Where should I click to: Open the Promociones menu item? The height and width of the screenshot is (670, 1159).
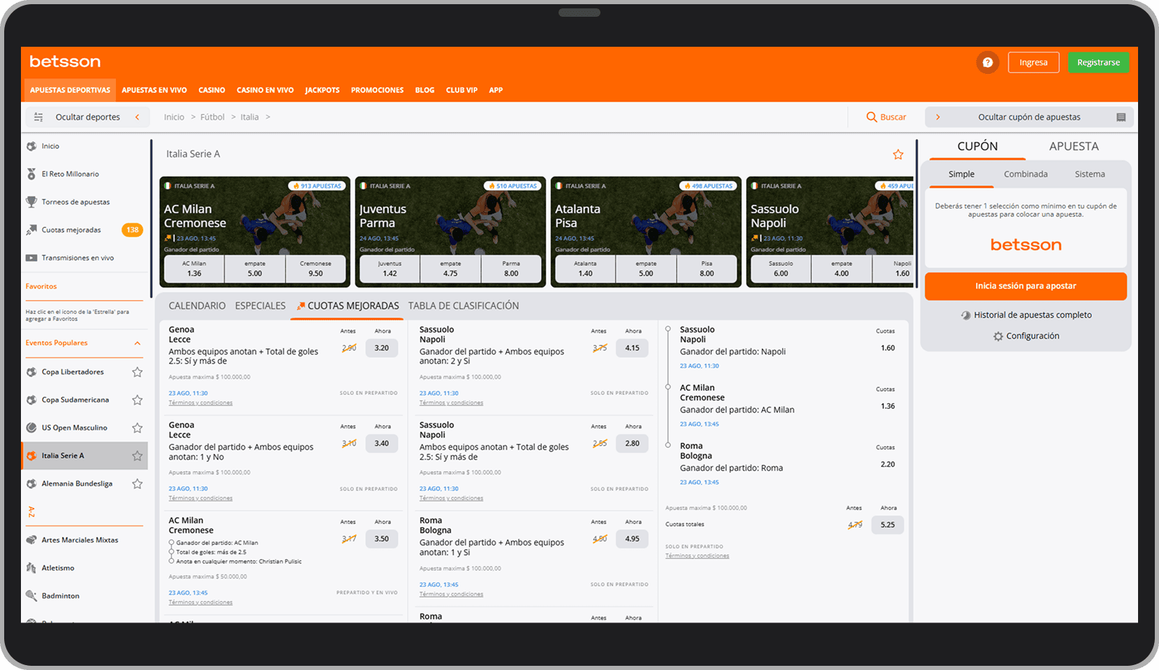(377, 90)
